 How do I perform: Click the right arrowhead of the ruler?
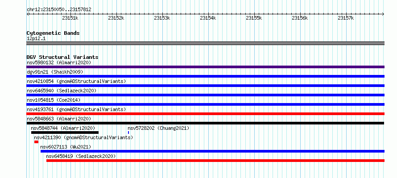(x=383, y=14)
